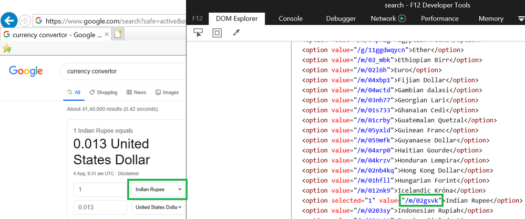
Task: Select the Shopping search tab
Action: (103, 92)
